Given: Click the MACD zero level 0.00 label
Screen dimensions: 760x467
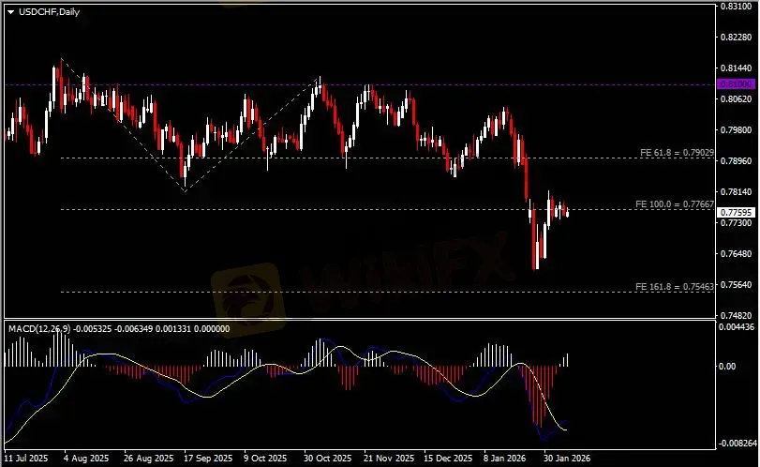Looking at the screenshot, I should coord(727,366).
